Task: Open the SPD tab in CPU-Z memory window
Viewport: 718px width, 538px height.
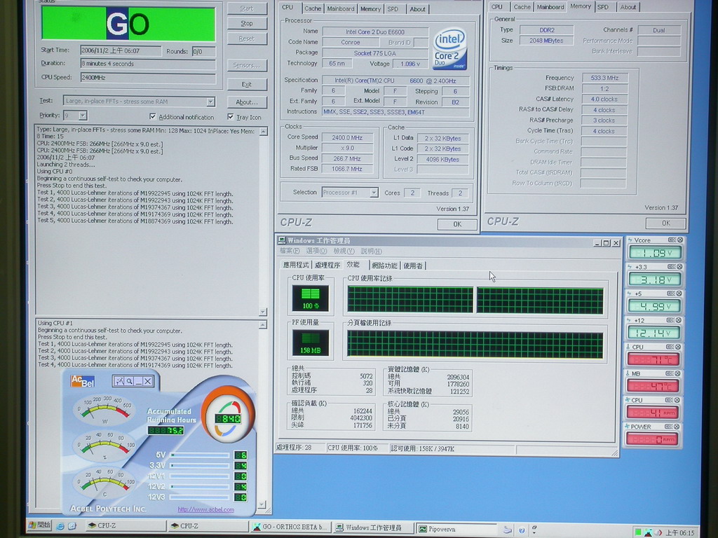Action: [x=603, y=7]
